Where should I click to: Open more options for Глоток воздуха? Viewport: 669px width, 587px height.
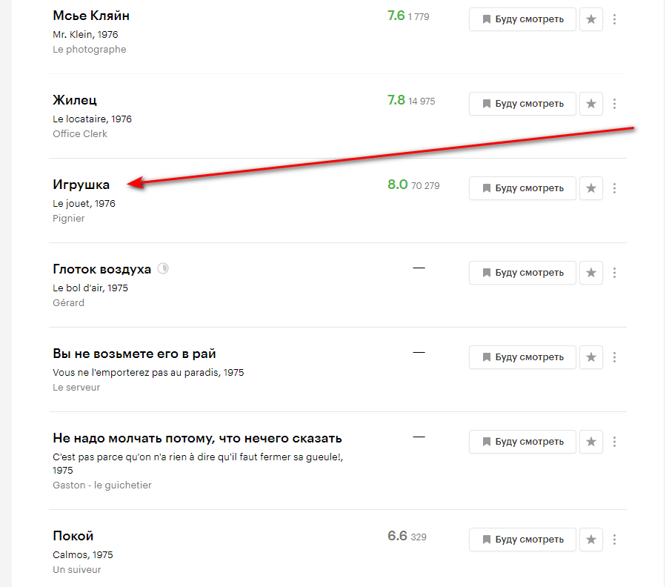pyautogui.click(x=614, y=273)
